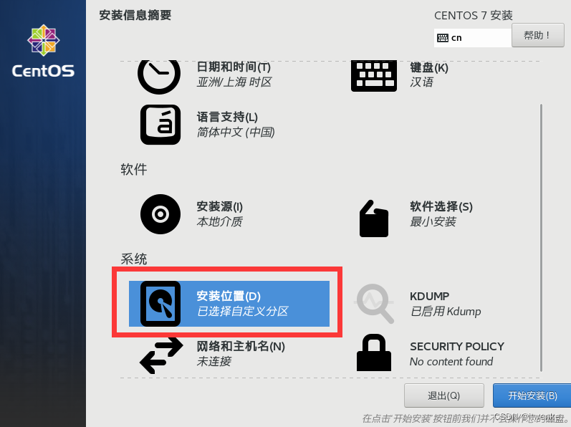Select 软件选择(S) label text
571x427 pixels.
pos(441,206)
